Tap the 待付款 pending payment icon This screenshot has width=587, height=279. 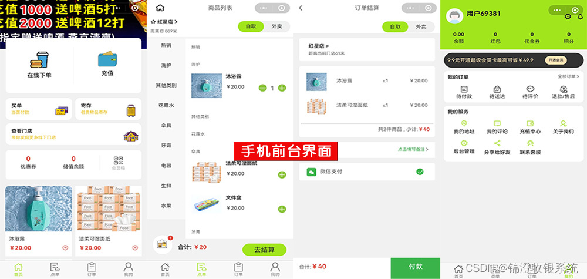pos(464,89)
